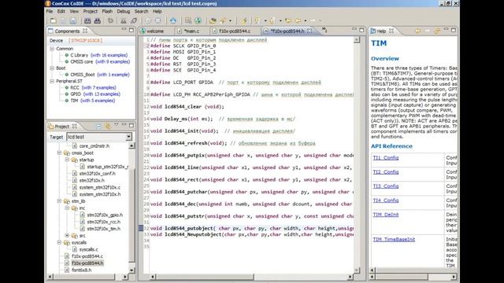The height and width of the screenshot is (283, 504).
Task: Collapse the Boot component group
Action: coord(52,68)
